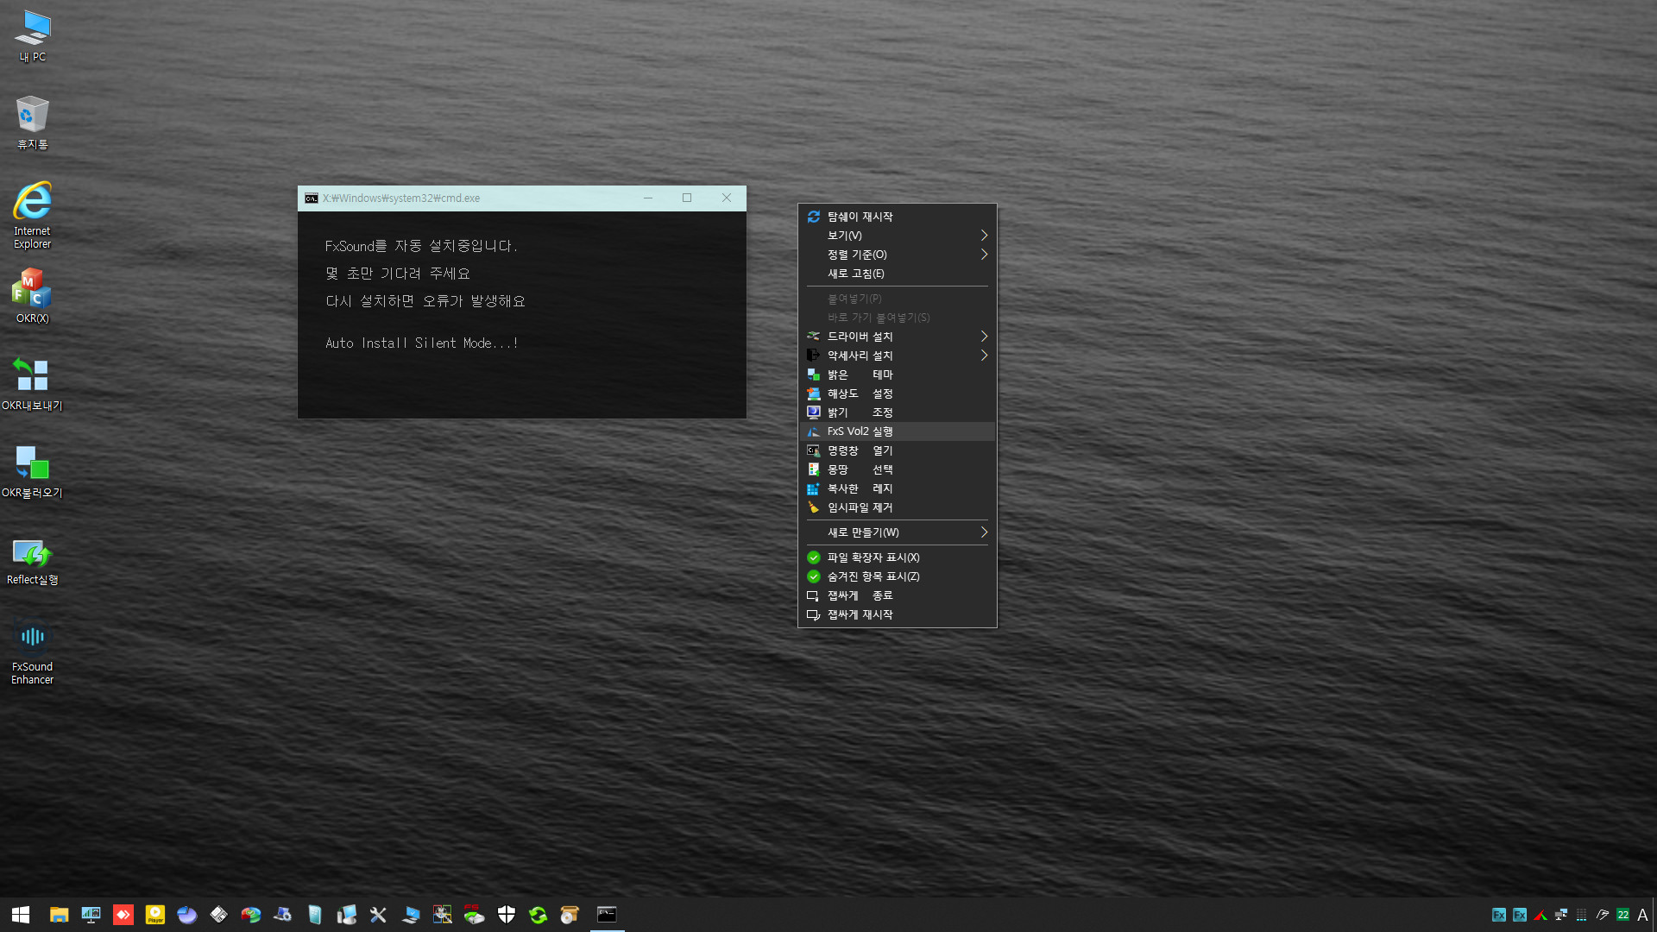Click the green refresh arrows taskbar icon

(539, 915)
